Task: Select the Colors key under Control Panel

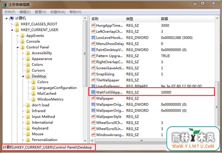Action: coord(37,65)
